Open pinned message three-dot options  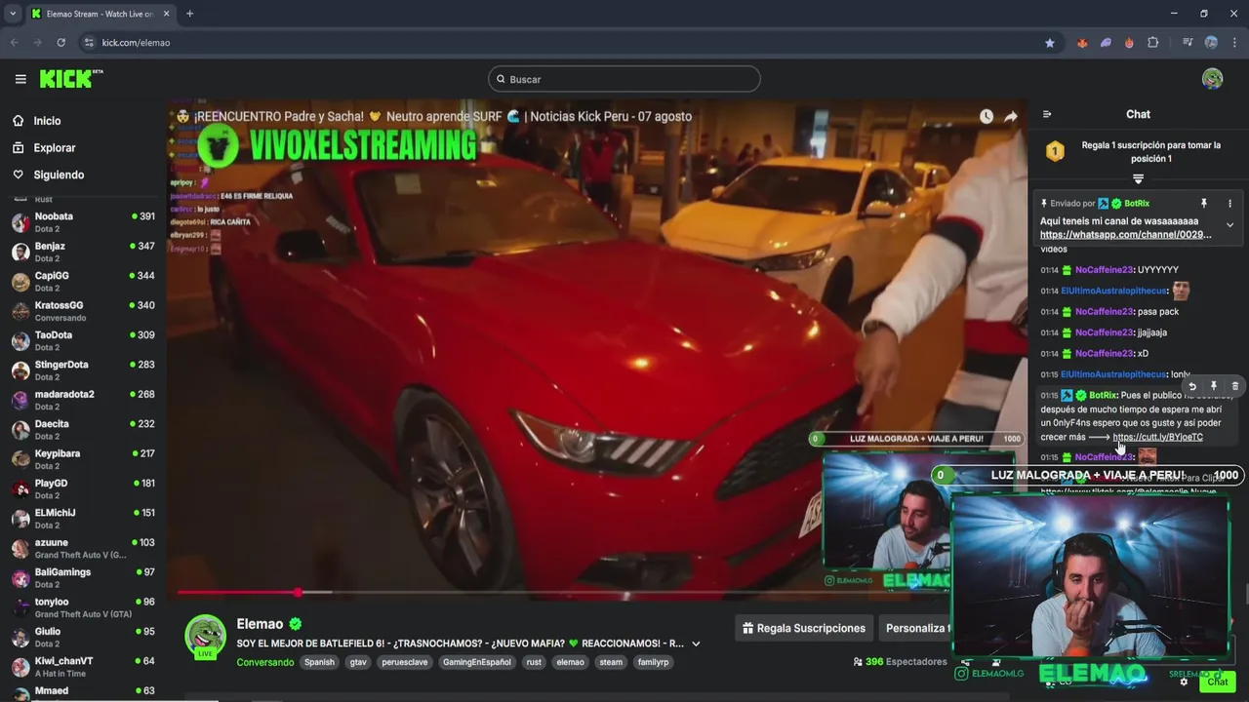1229,203
